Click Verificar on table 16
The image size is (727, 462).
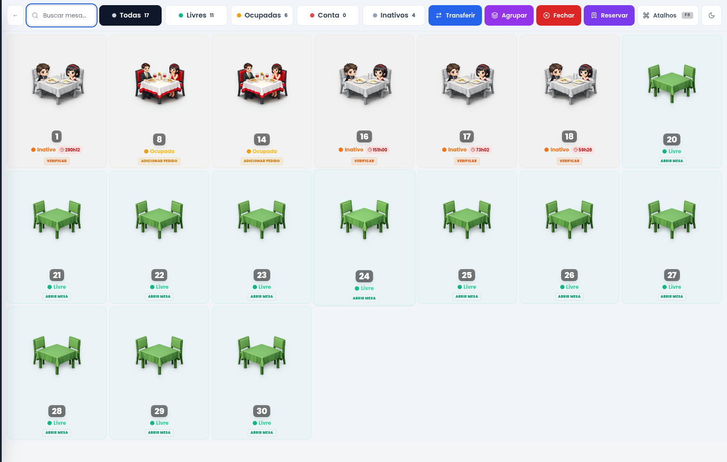364,161
